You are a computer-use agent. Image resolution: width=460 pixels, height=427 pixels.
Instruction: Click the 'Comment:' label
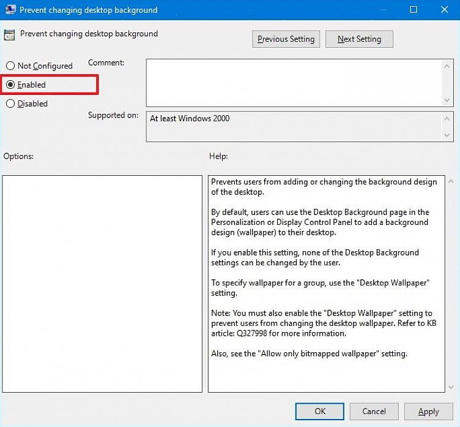pos(106,62)
